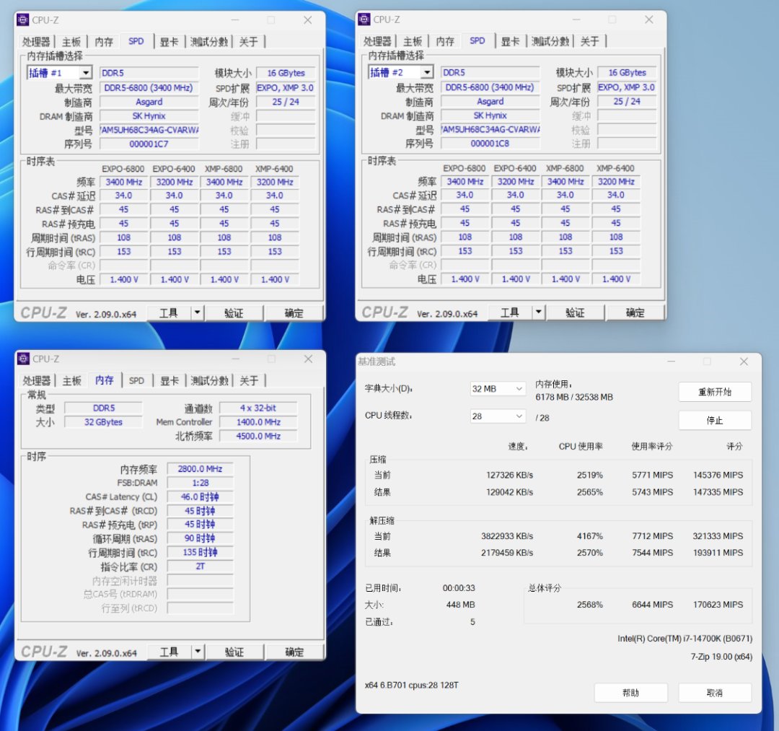Minimize the memory CPU-Z window
Screen dimensions: 779x731
tap(235, 359)
